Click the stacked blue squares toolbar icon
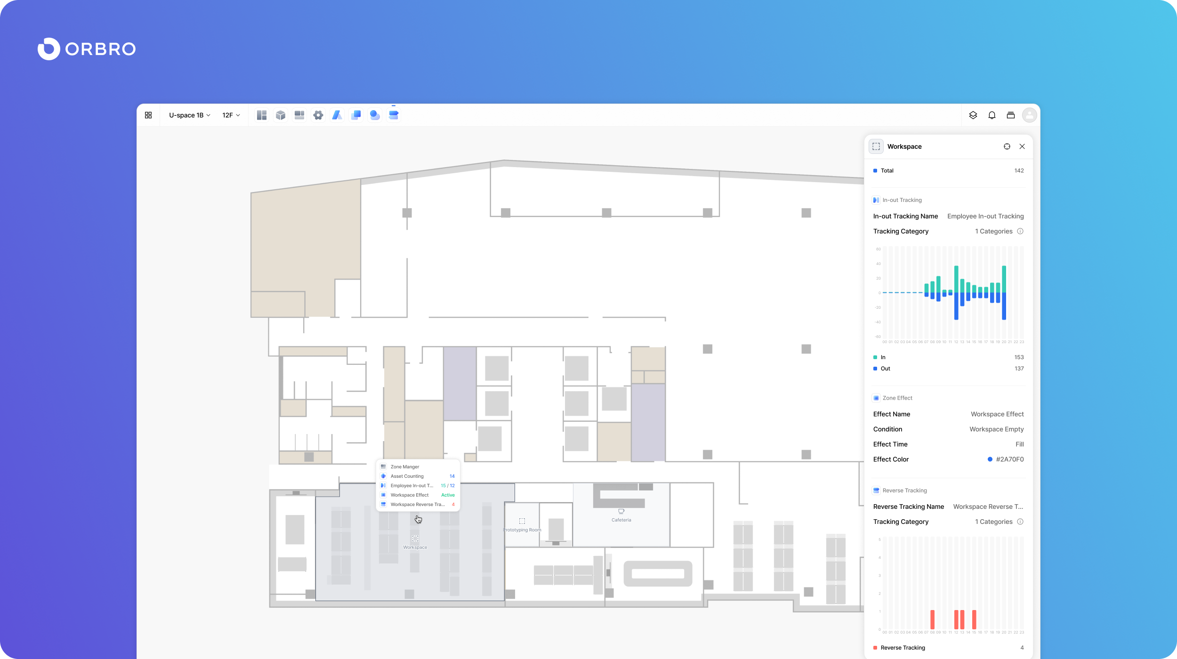Image resolution: width=1177 pixels, height=659 pixels. pyautogui.click(x=356, y=115)
